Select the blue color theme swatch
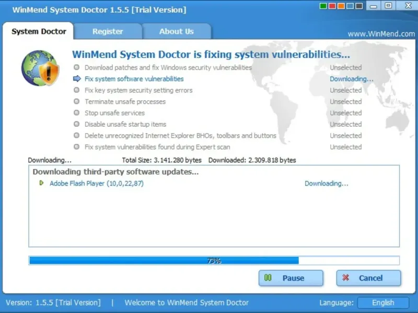The height and width of the screenshot is (313, 418). coord(350,6)
